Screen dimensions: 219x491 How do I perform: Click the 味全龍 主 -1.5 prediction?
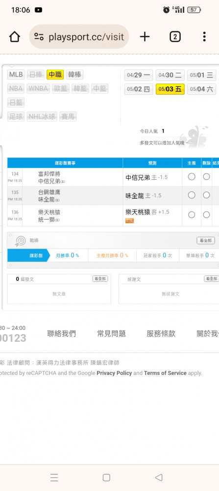(x=144, y=195)
